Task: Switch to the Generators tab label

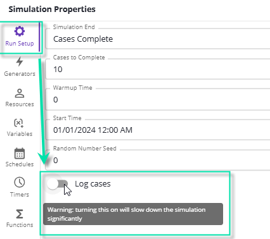Action: 20,74
